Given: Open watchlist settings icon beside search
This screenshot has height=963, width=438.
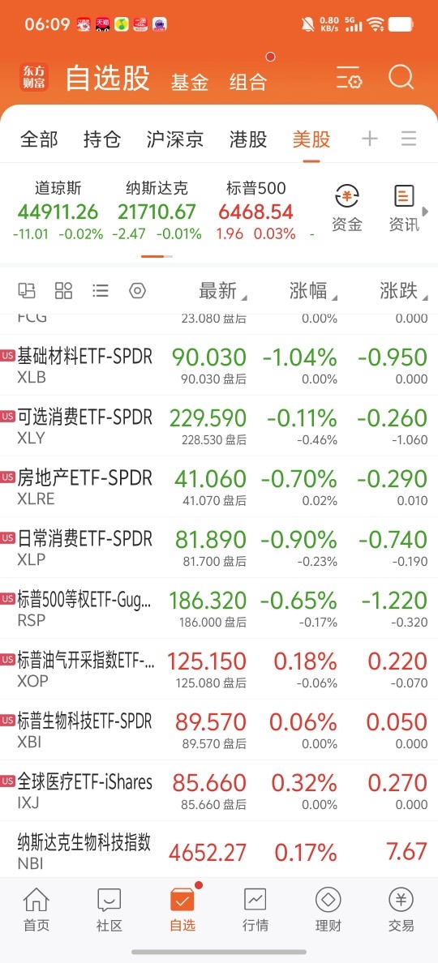Looking at the screenshot, I should [x=349, y=79].
